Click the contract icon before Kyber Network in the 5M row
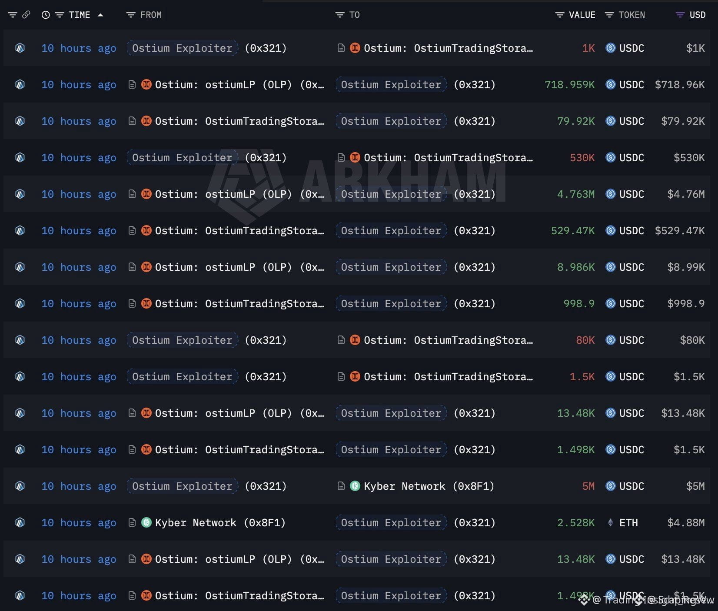The height and width of the screenshot is (611, 718). (341, 486)
